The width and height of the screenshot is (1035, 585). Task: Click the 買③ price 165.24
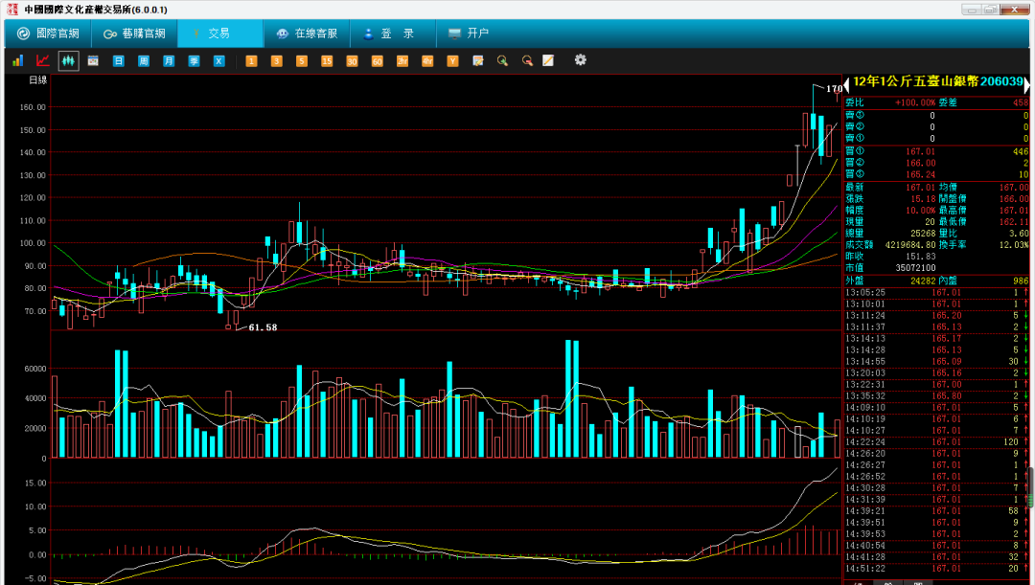(x=920, y=175)
